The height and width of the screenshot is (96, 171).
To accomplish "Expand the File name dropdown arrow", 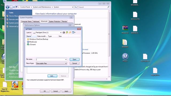I will pos(66,59).
